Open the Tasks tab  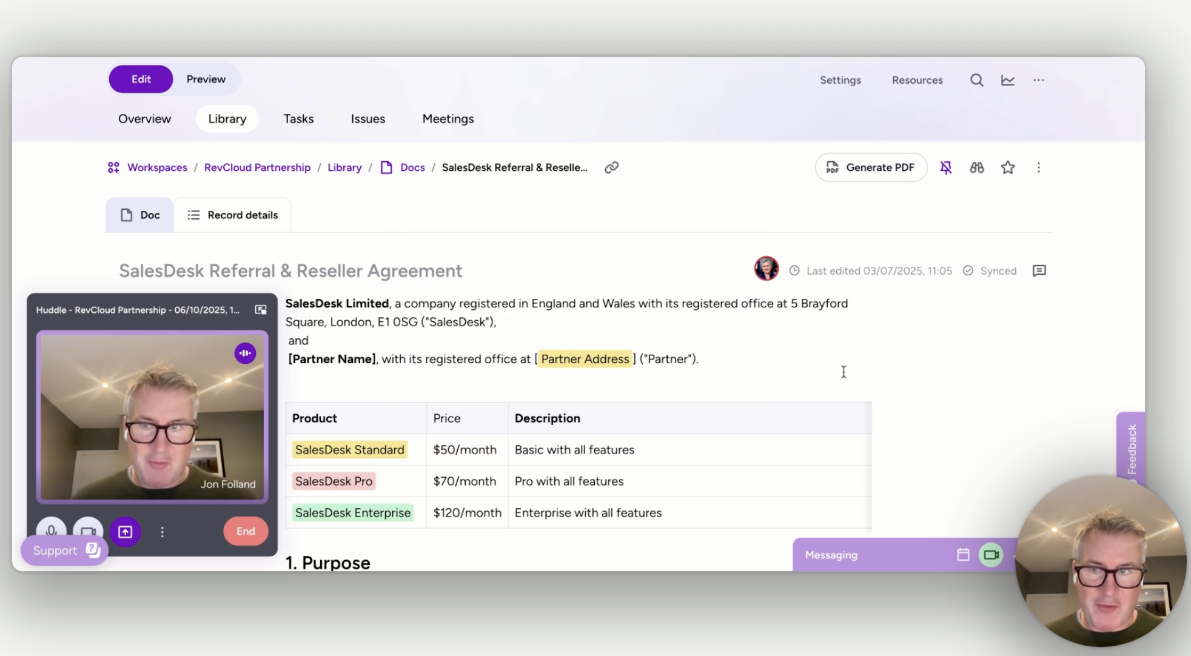point(298,119)
